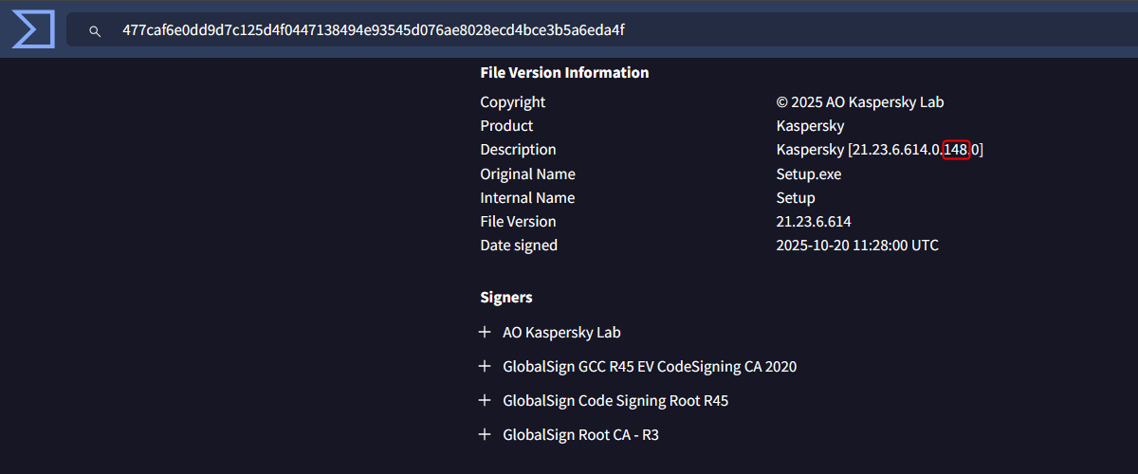
Task: Click the magnifier search icon
Action: [95, 31]
